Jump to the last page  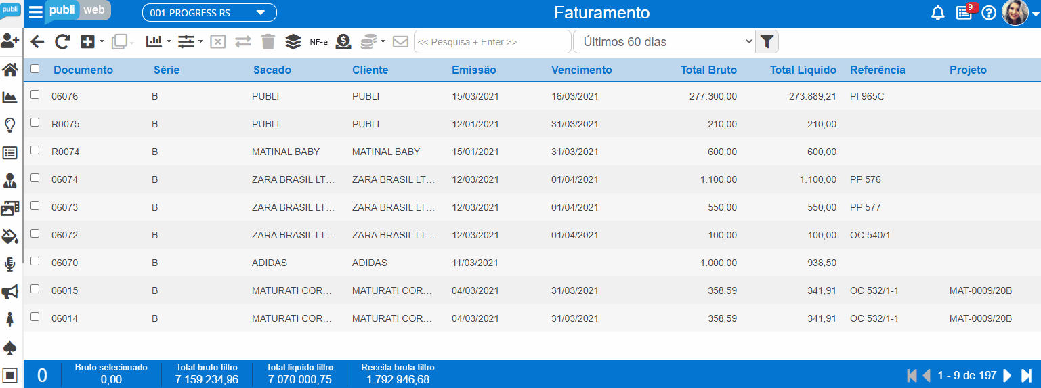click(x=1027, y=375)
